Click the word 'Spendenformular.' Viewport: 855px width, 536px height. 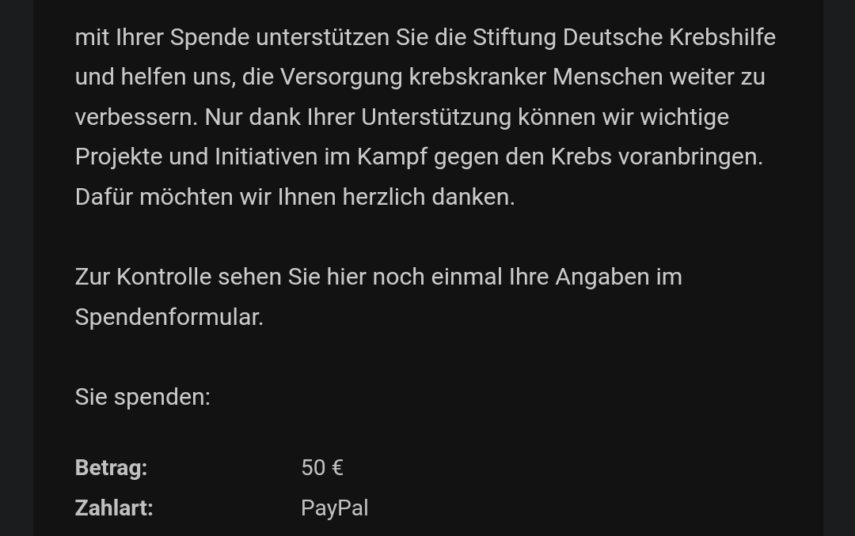[x=169, y=317]
